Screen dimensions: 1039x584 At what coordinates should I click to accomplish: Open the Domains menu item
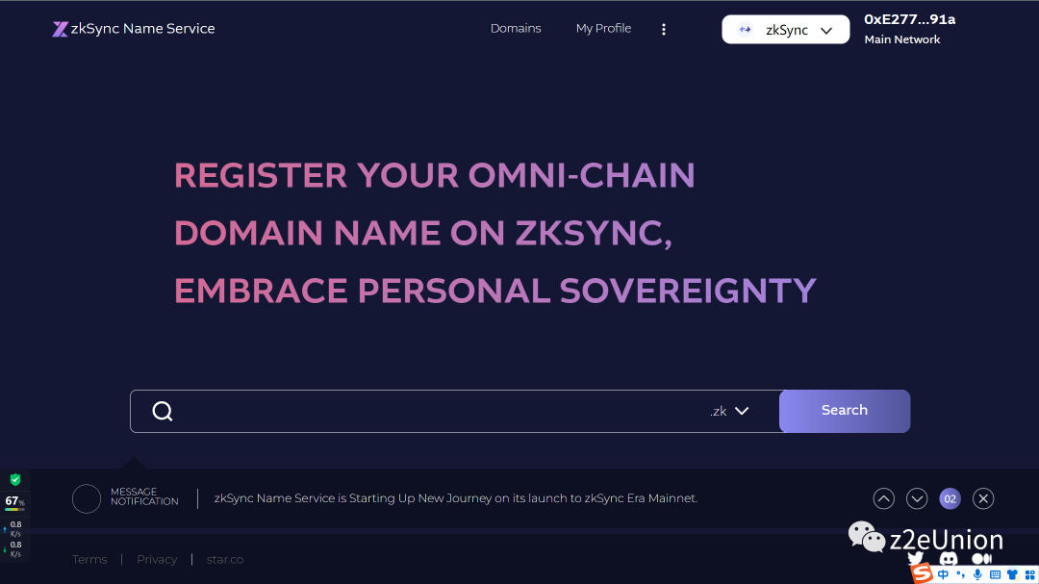coord(516,29)
